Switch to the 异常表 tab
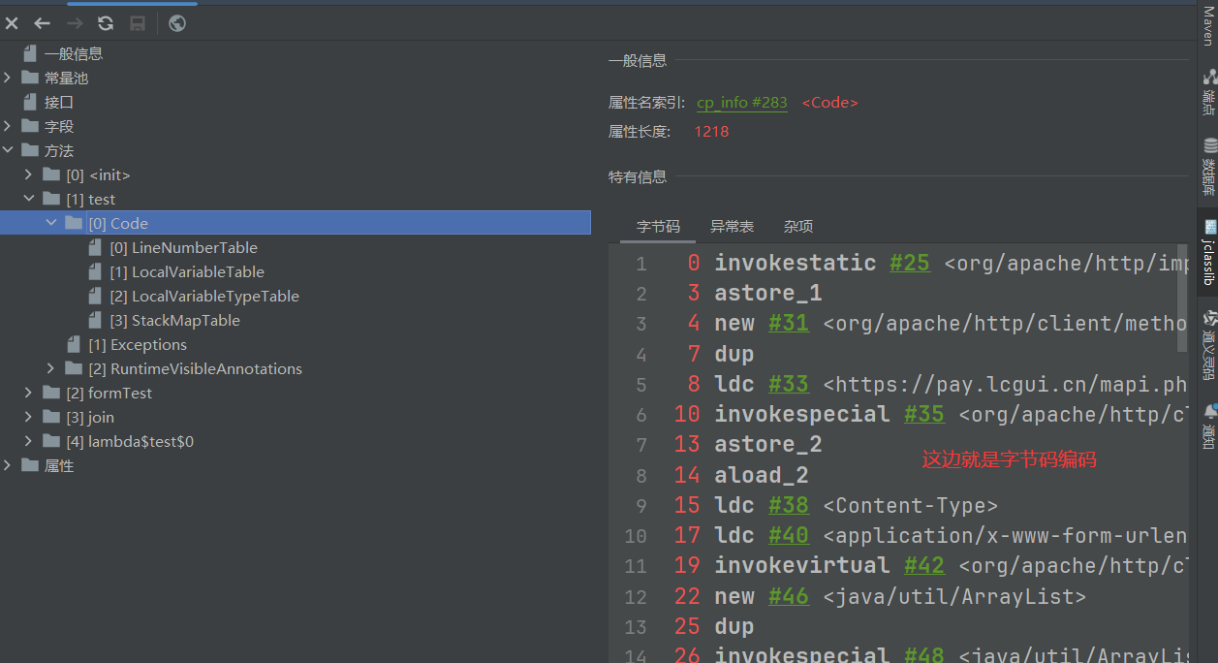Viewport: 1218px width, 663px height. pyautogui.click(x=732, y=226)
